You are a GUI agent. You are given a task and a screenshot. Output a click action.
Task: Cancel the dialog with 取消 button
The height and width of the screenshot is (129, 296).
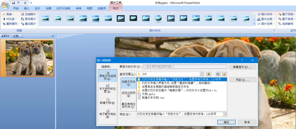pos(247,122)
